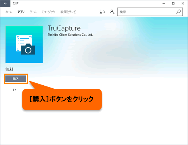Screen dimensions: 188x145
Task: Go to the 映画とテレビ tab
Action: pyautogui.click(x=68, y=12)
